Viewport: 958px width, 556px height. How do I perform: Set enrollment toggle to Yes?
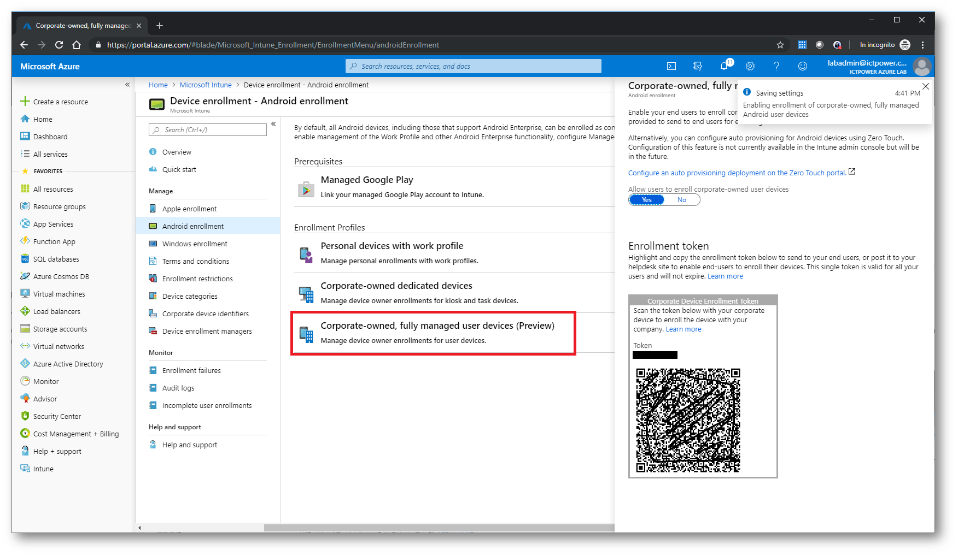[647, 200]
